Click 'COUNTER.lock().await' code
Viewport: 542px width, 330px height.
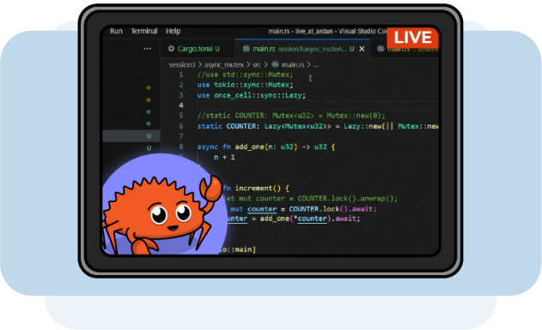(332, 208)
